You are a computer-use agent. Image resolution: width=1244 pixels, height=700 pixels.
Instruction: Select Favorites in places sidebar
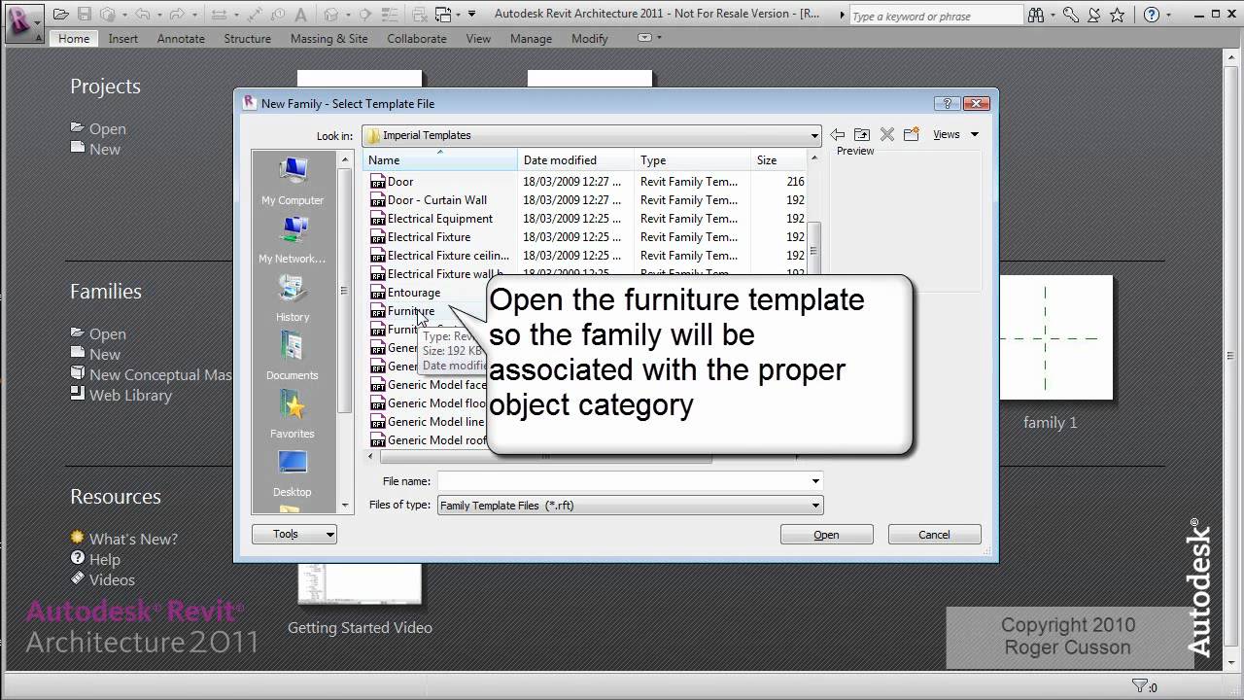(x=293, y=414)
